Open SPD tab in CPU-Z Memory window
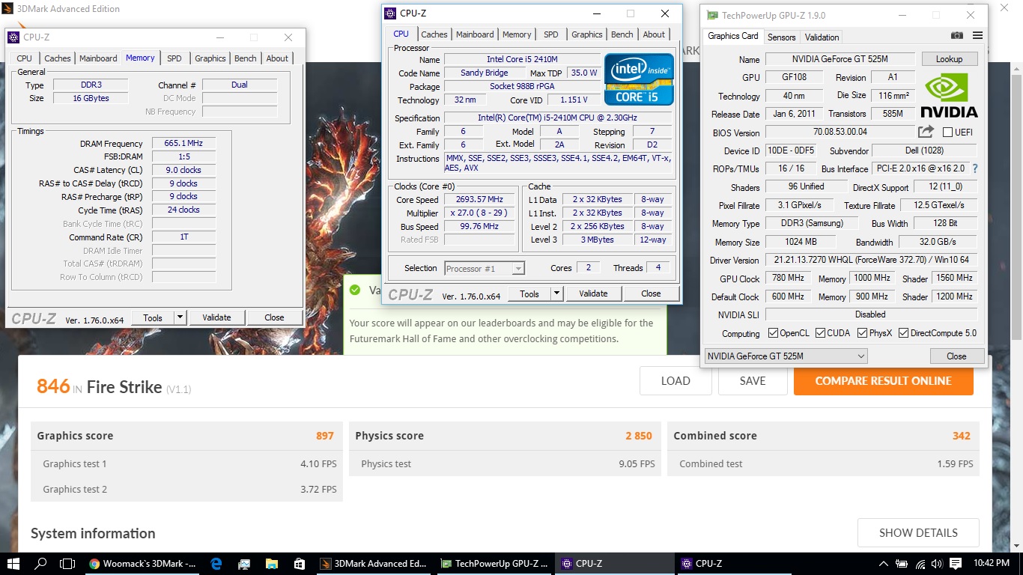The width and height of the screenshot is (1023, 575). tap(174, 58)
